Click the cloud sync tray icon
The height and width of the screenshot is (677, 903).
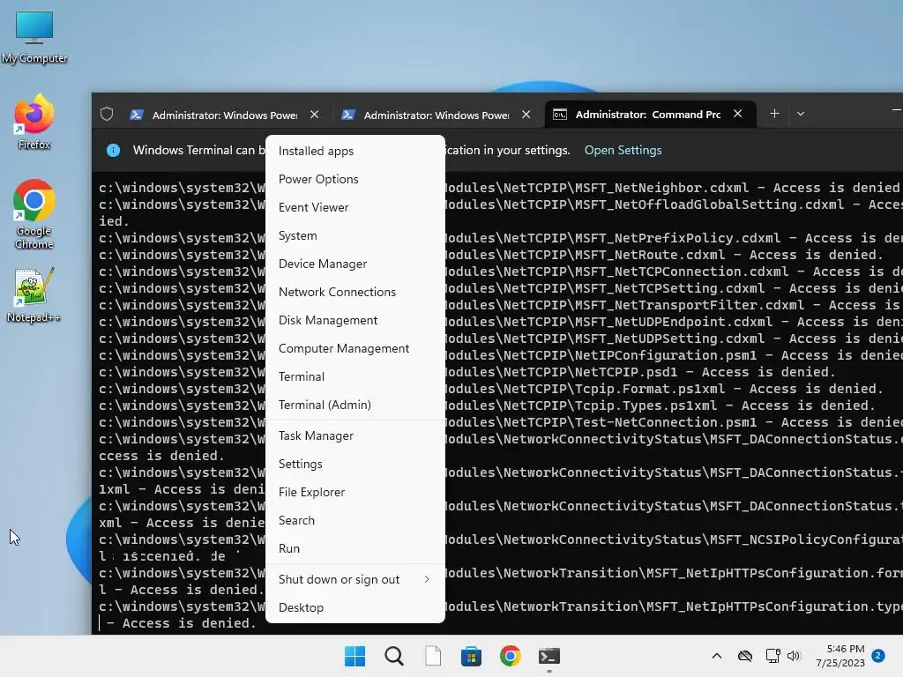coord(745,656)
